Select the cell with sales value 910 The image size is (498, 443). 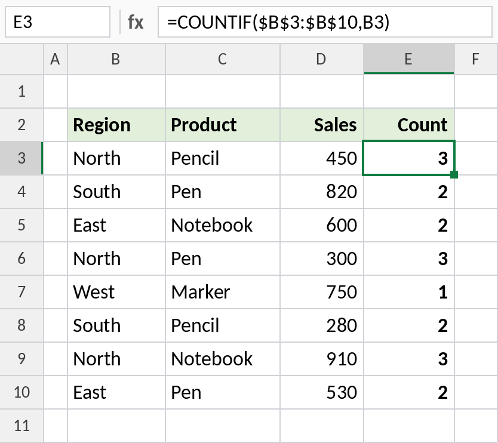[322, 359]
